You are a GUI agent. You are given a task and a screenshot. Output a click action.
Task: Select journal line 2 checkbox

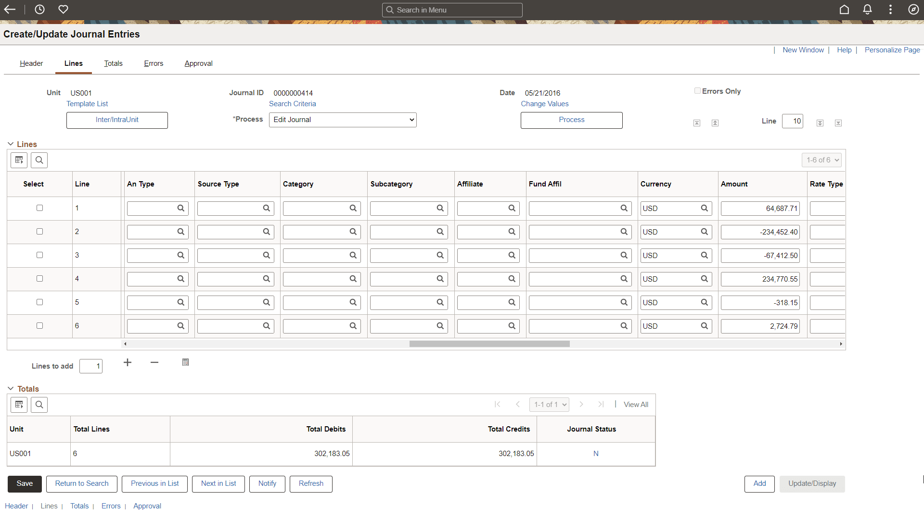click(39, 232)
